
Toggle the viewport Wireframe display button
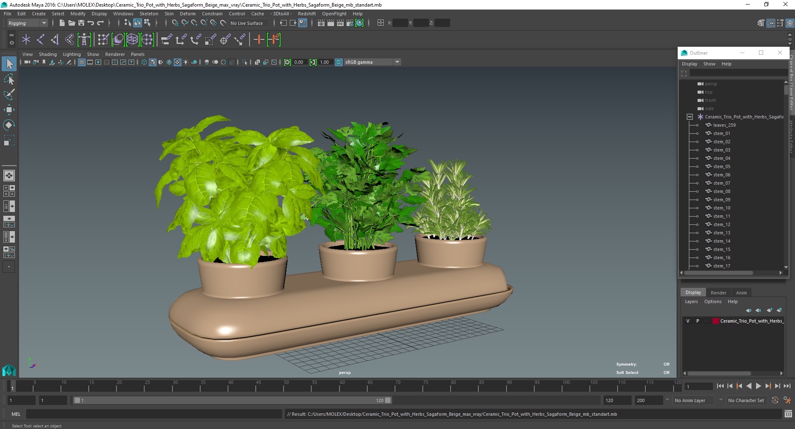(144, 62)
